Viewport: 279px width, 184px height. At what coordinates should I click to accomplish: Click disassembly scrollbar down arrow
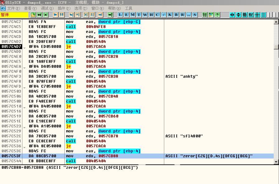point(276,162)
